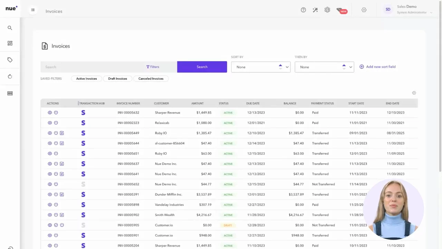Image resolution: width=442 pixels, height=249 pixels.
Task: Click the magic wand icon in header
Action: pos(315,10)
